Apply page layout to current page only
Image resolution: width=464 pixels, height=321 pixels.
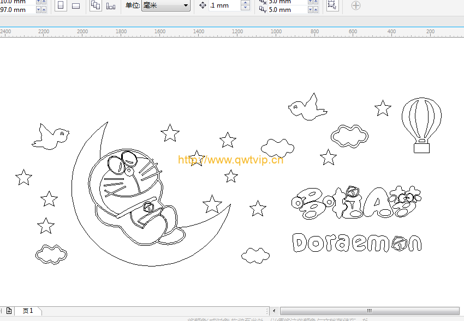(x=111, y=5)
